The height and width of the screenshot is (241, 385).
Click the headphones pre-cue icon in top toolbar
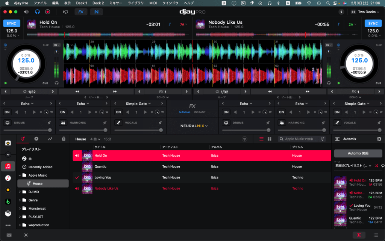37,12
